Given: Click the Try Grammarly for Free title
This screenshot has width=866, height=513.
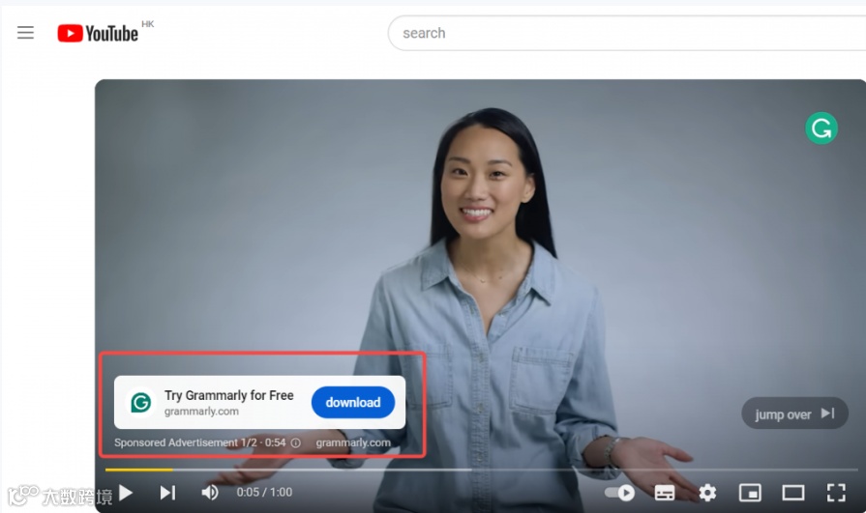Looking at the screenshot, I should coord(228,395).
